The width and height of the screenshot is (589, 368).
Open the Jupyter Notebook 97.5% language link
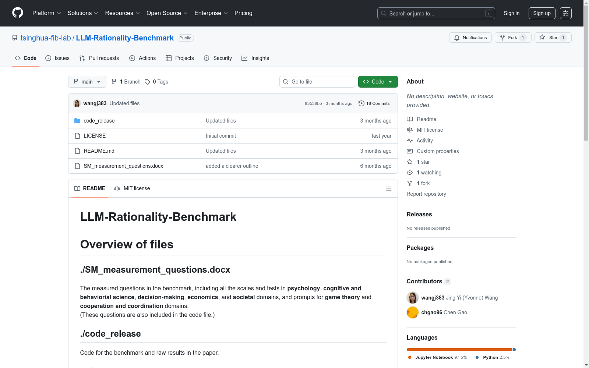[437, 357]
